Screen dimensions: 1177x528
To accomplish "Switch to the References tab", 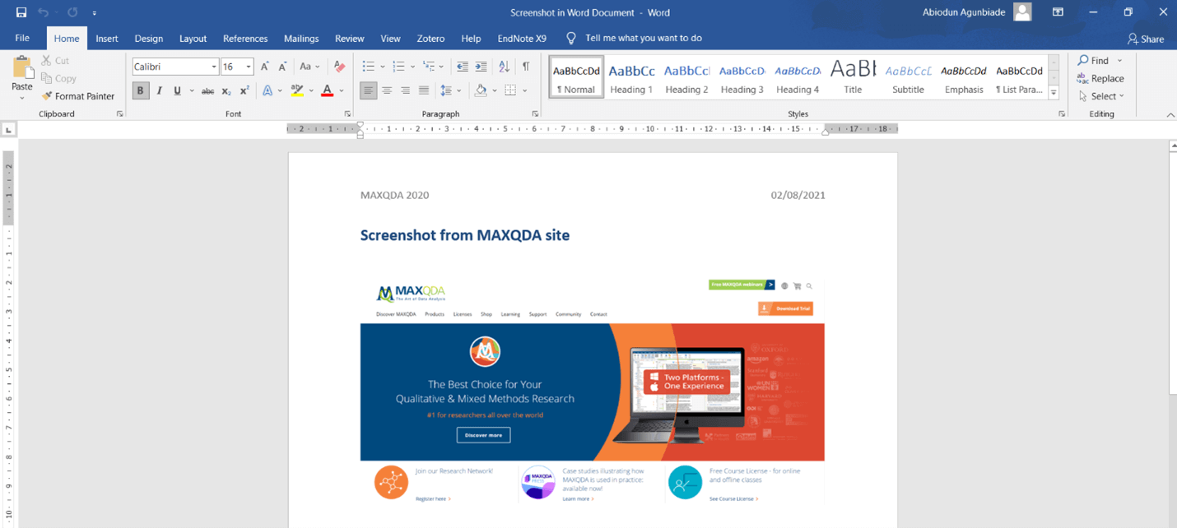I will (x=245, y=39).
